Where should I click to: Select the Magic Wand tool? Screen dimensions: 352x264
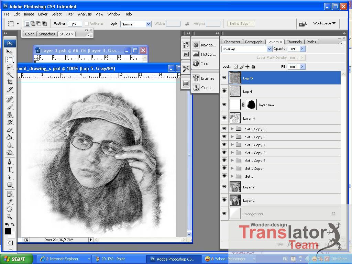click(10, 75)
